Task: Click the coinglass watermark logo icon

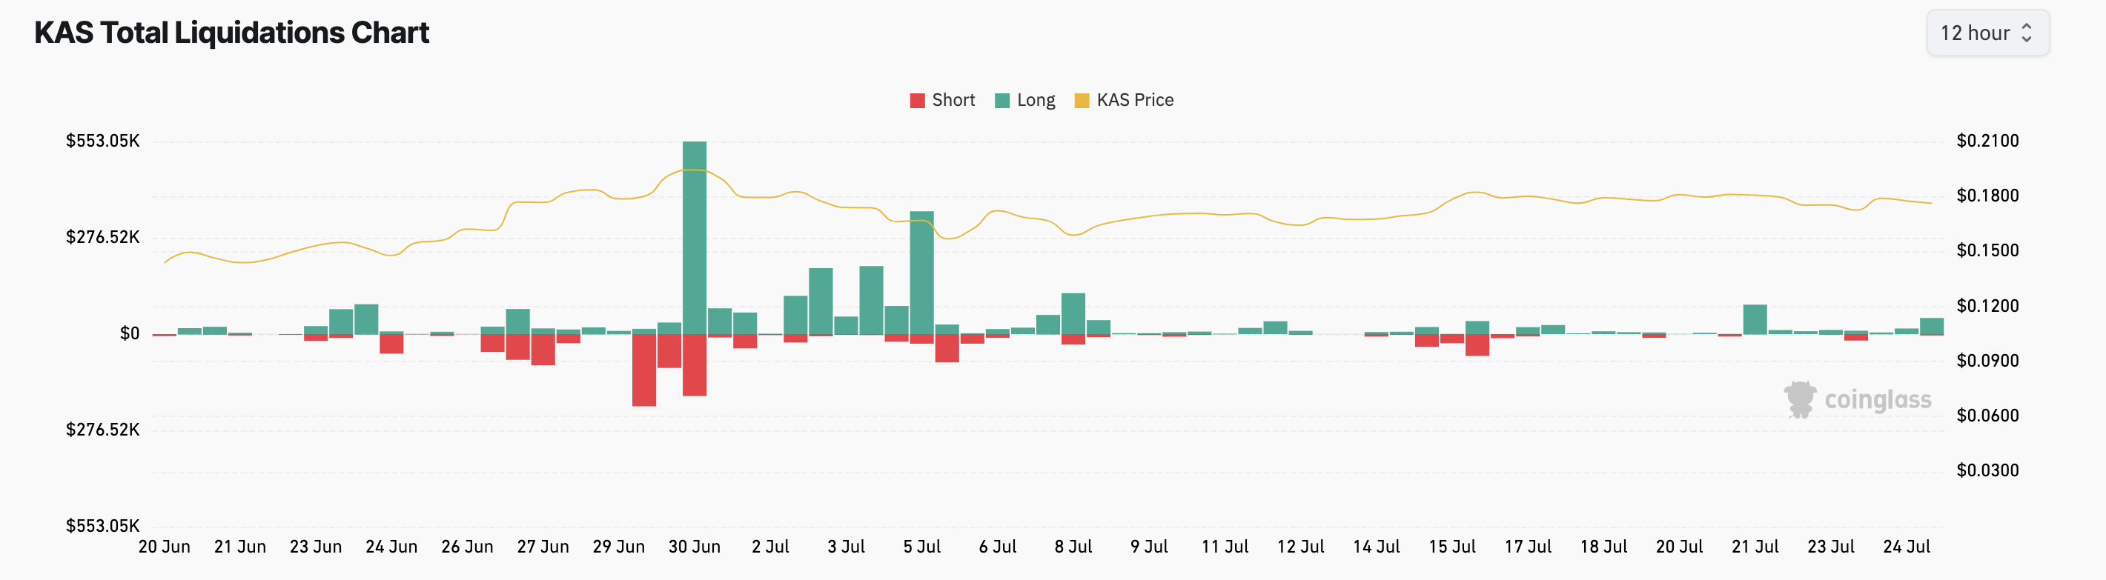Action: (x=1799, y=399)
